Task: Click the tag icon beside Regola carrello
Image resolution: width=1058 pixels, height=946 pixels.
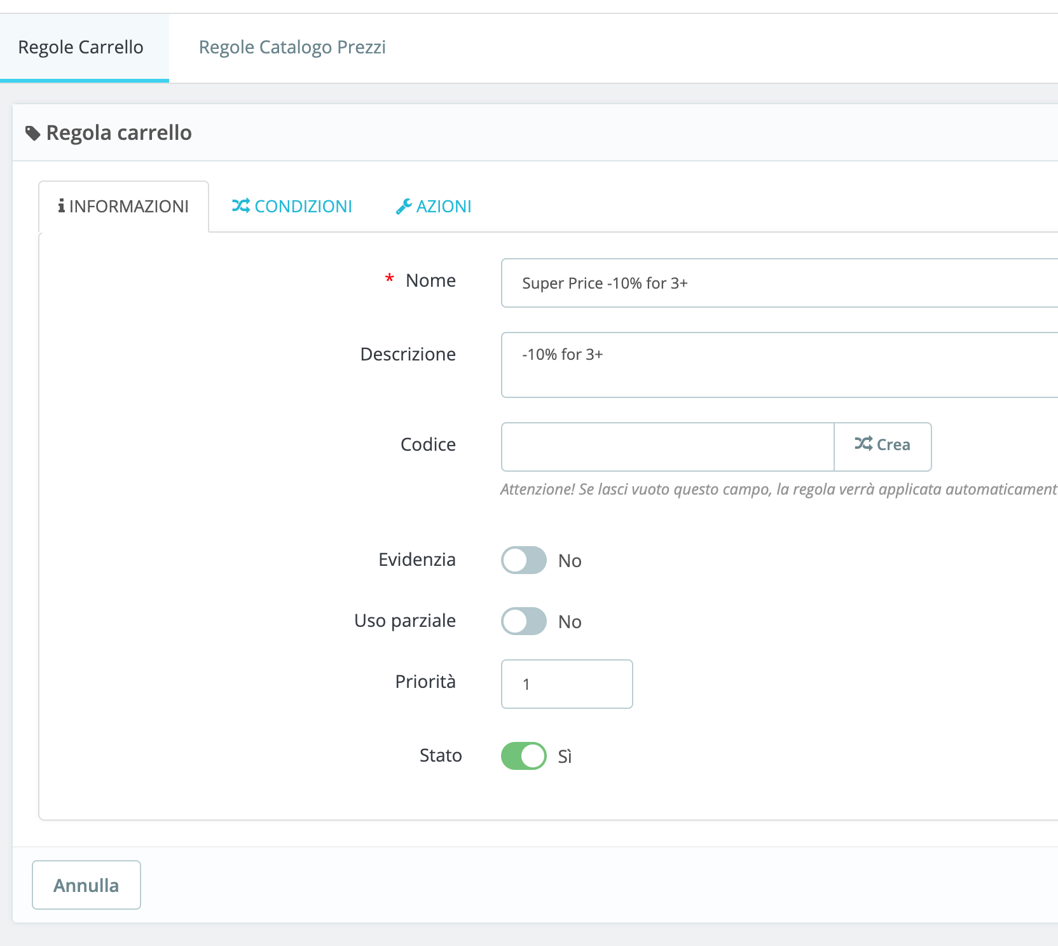Action: 32,134
